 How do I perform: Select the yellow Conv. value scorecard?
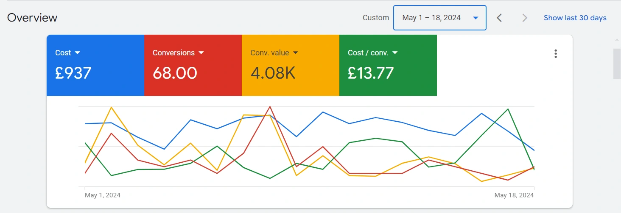291,65
